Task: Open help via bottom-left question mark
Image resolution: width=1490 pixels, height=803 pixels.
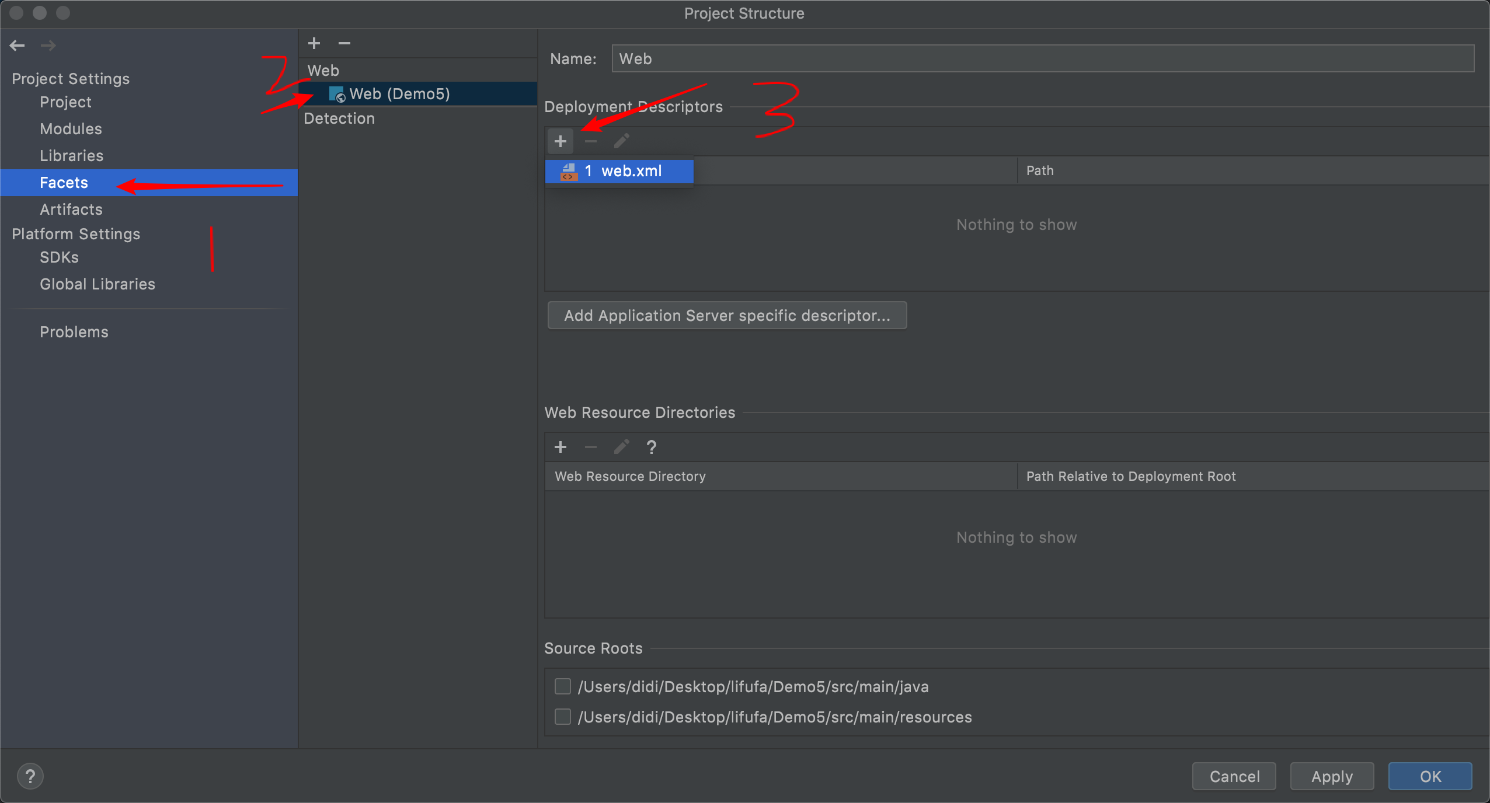Action: [x=30, y=776]
